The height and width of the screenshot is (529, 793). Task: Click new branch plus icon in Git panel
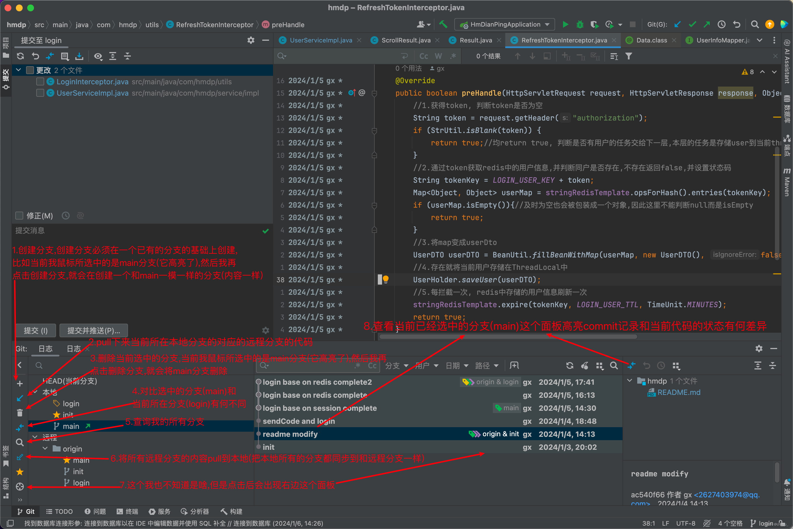[20, 384]
